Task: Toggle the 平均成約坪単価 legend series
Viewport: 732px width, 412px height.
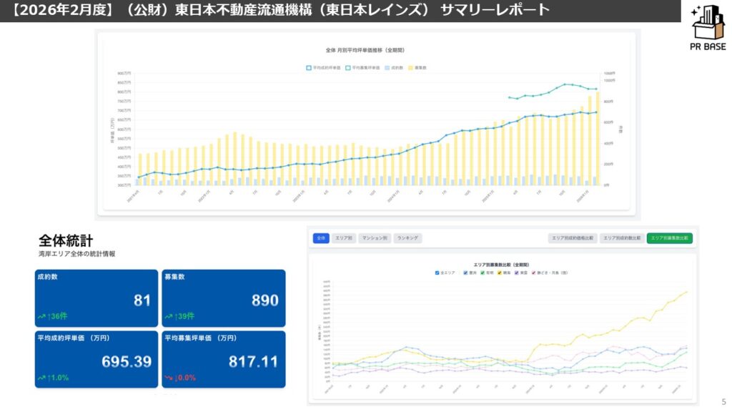Action: [x=309, y=68]
